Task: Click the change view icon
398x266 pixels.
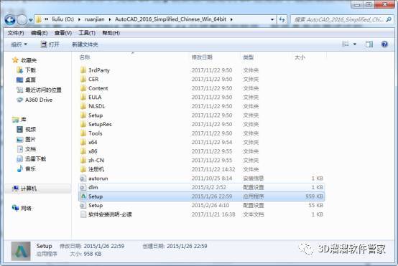Action: [x=346, y=44]
